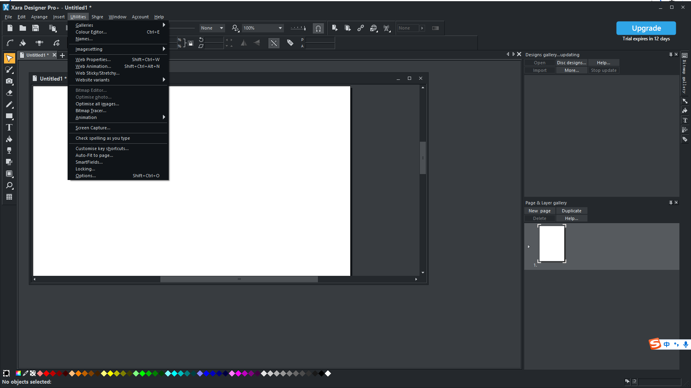Select the page 1 thumbnail

(551, 243)
